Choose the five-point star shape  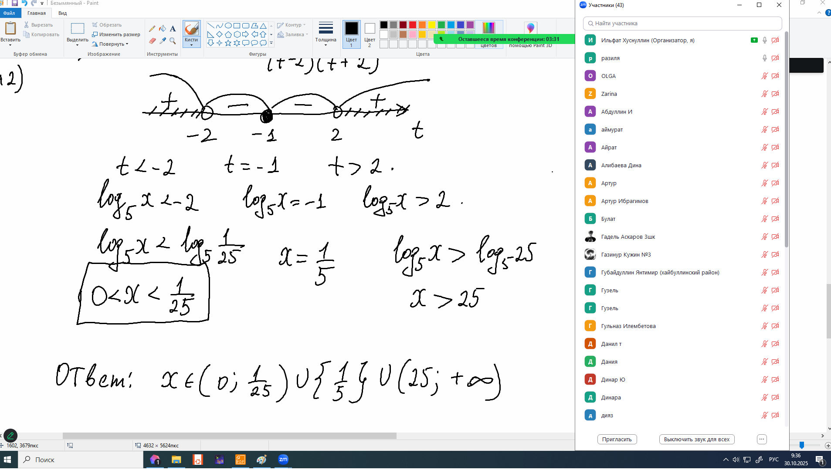pyautogui.click(x=228, y=43)
